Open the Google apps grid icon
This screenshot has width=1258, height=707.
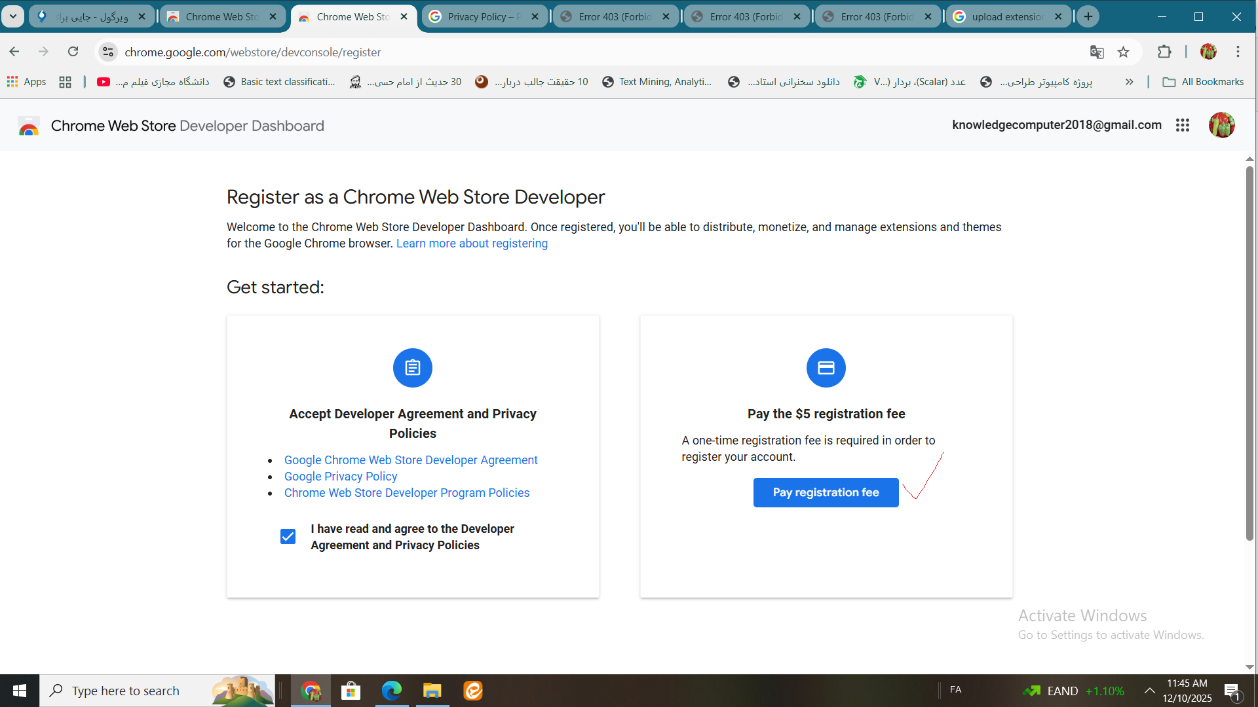point(1183,125)
